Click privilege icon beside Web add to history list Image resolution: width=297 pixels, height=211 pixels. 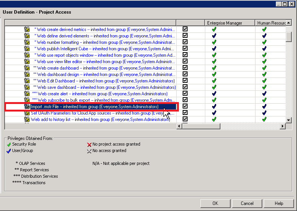point(27,119)
